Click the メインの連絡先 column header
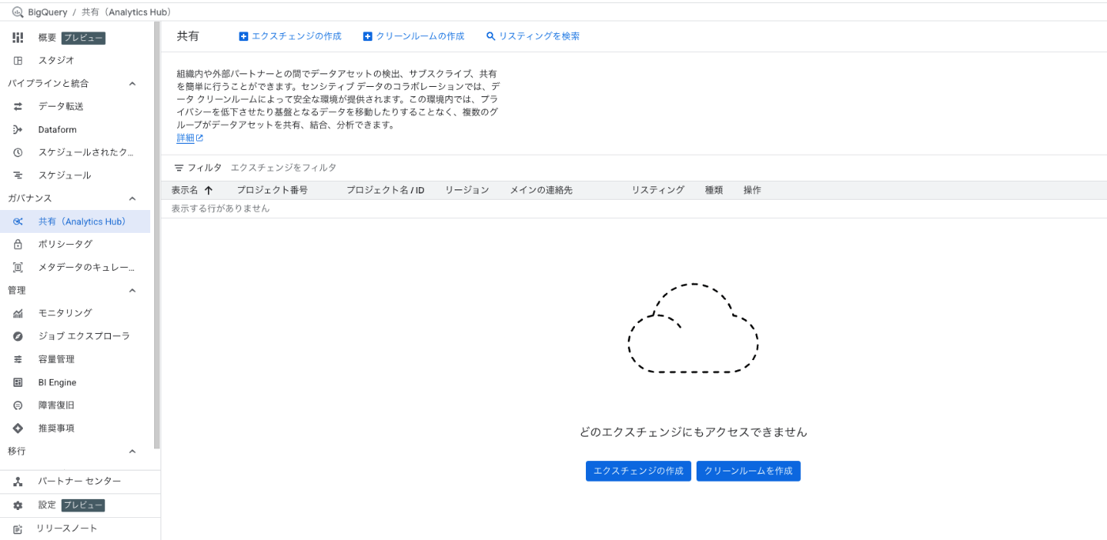1107x540 pixels. tap(541, 190)
